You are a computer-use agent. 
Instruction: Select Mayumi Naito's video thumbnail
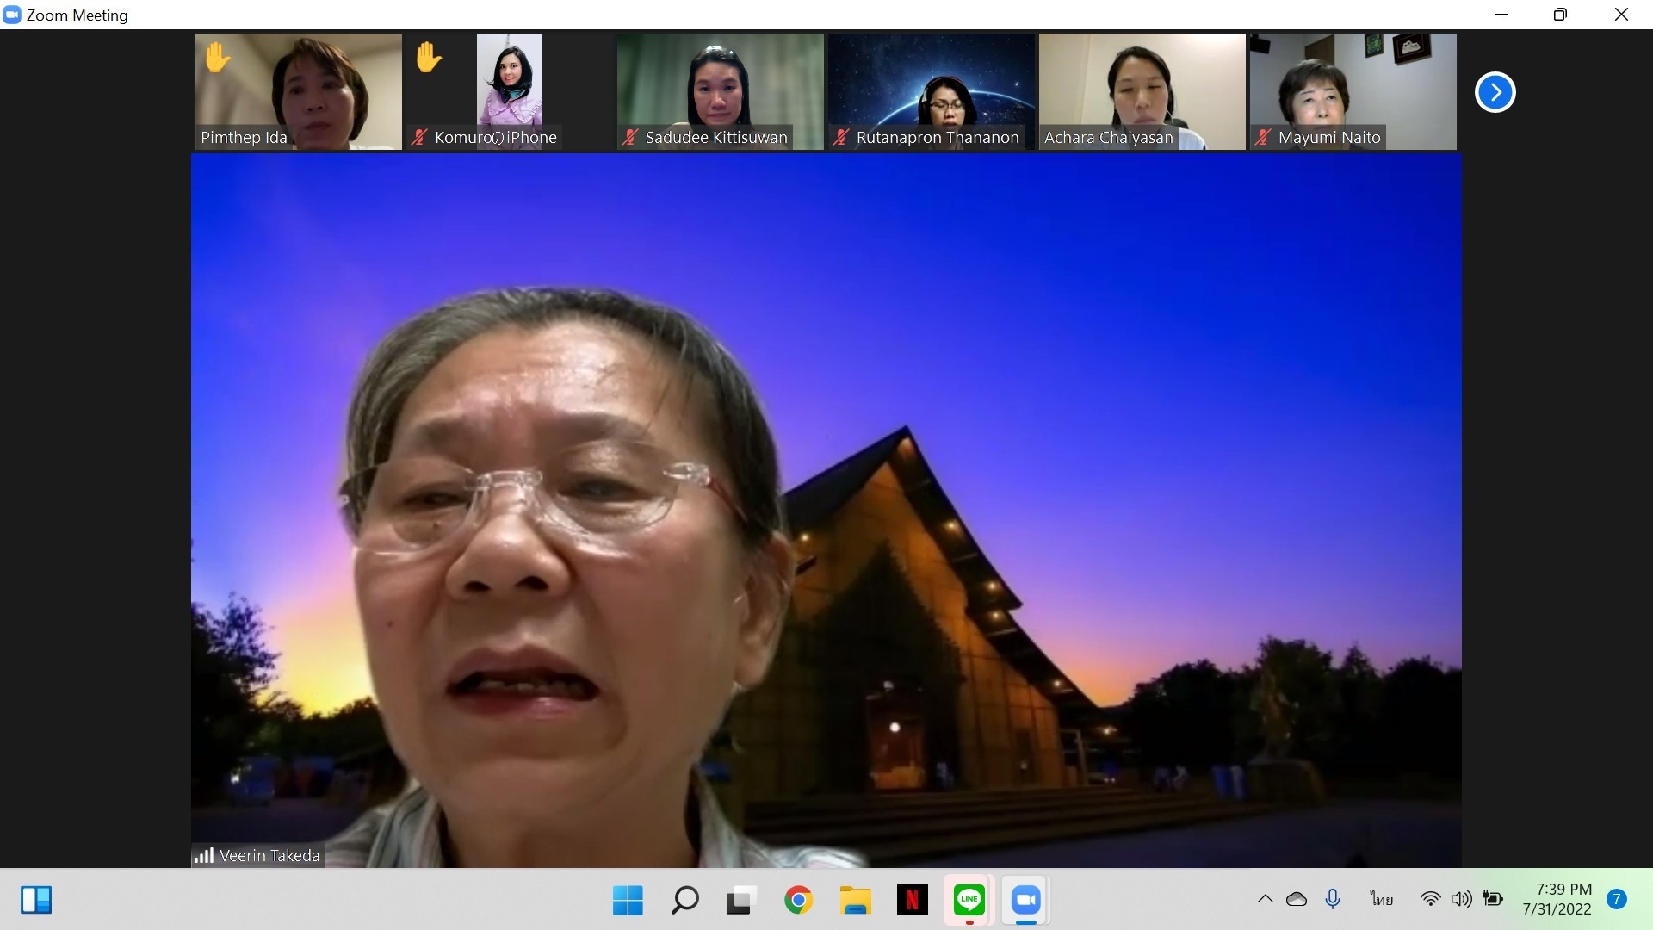pos(1353,91)
